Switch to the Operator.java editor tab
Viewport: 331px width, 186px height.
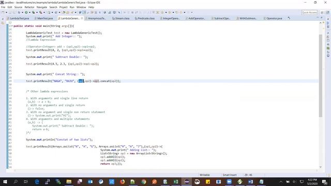273,19
